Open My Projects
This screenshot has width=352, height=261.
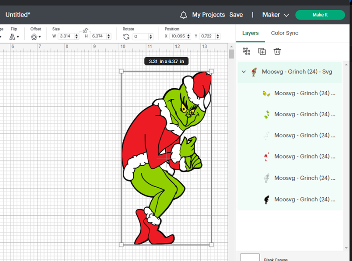tap(208, 15)
